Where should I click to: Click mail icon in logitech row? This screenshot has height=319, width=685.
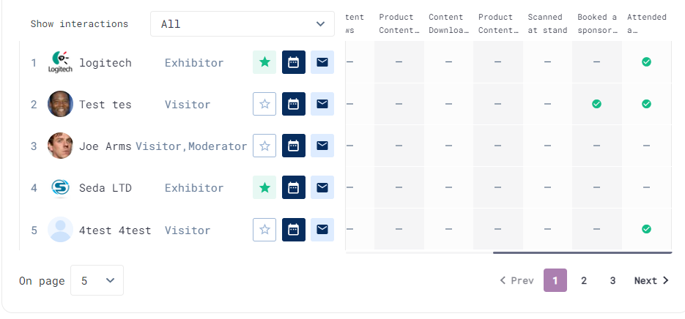point(322,62)
